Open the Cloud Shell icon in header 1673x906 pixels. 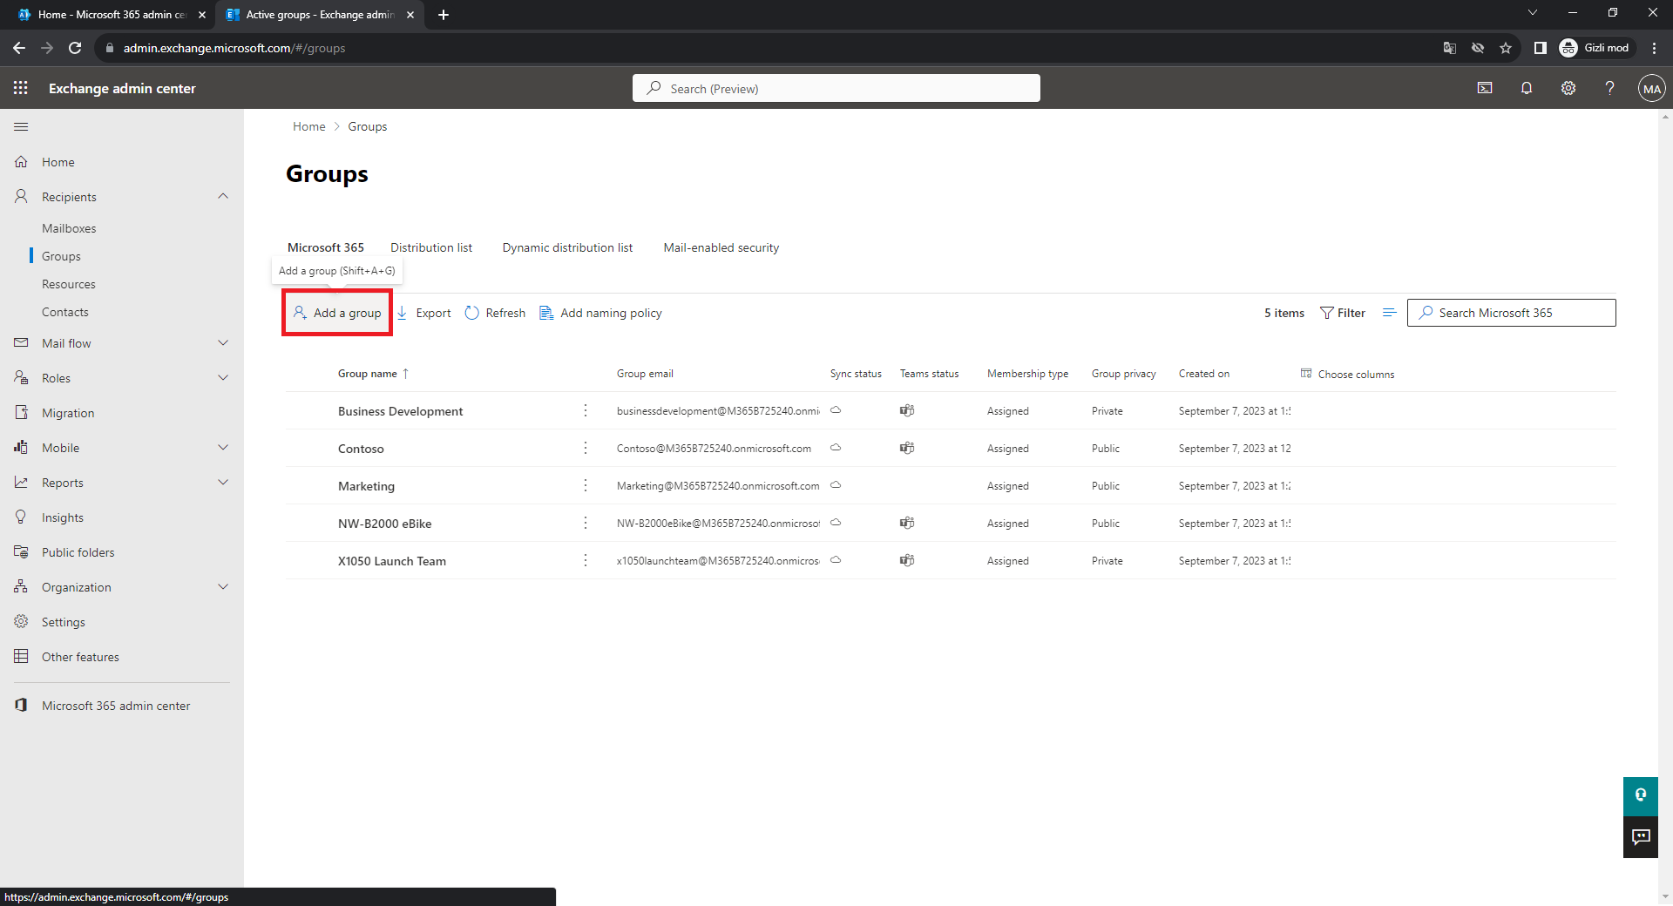point(1485,88)
